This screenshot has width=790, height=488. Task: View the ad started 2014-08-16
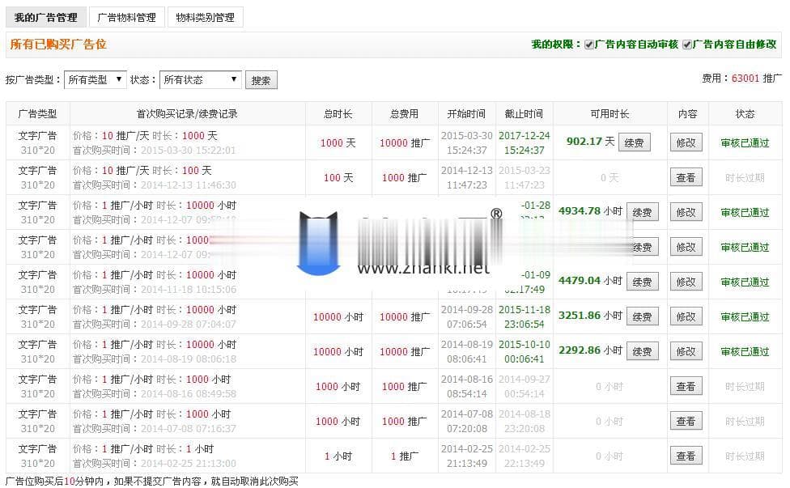[x=686, y=386]
